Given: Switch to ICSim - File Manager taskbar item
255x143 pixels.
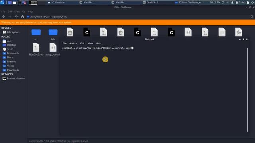Looking at the screenshot, I should pyautogui.click(x=188, y=2).
